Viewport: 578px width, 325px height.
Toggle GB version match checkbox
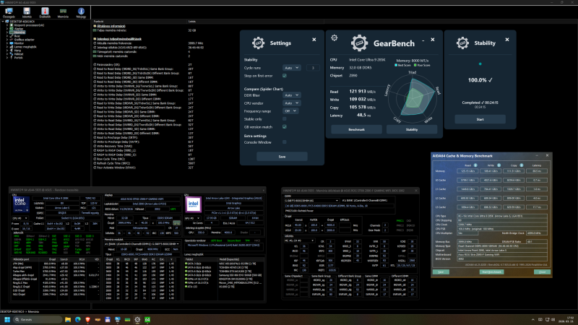click(x=284, y=127)
